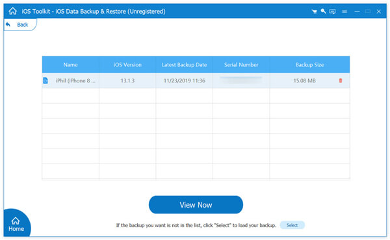Click the blurred serial number cell
The height and width of the screenshot is (240, 390).
241,80
